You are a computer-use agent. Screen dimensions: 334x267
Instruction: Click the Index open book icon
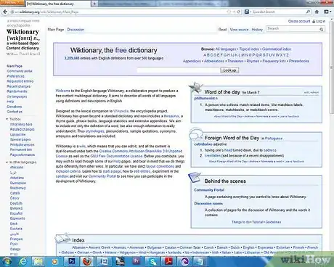click(62, 238)
